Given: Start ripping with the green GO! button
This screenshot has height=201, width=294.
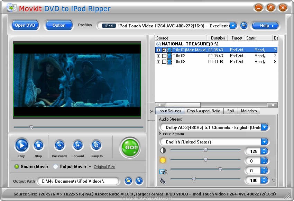Looking at the screenshot, I should (130, 148).
